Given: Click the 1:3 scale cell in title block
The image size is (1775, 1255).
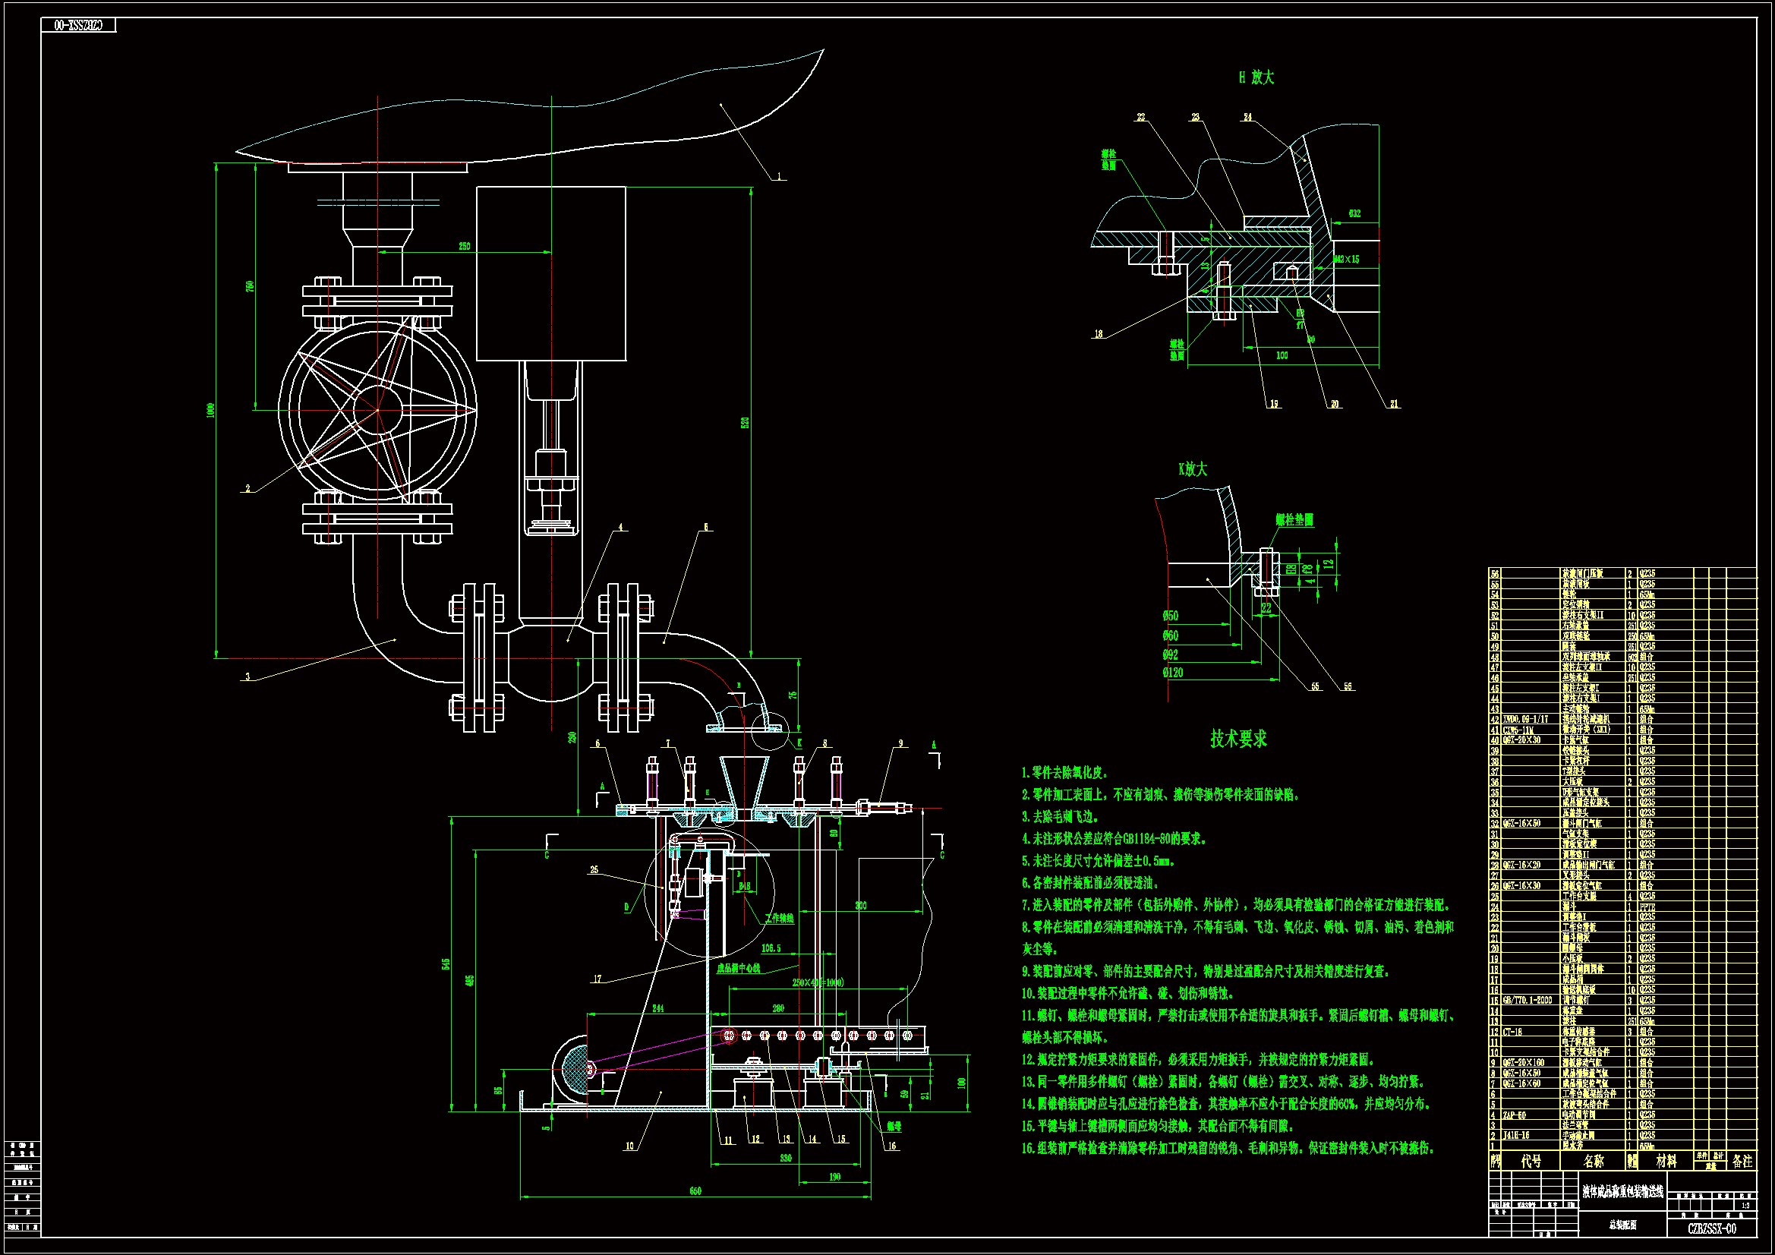Looking at the screenshot, I should pos(1745,1206).
